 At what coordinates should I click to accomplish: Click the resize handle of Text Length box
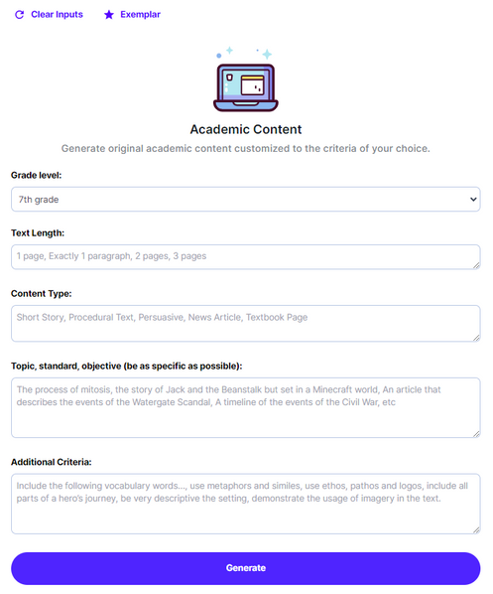coord(476,265)
